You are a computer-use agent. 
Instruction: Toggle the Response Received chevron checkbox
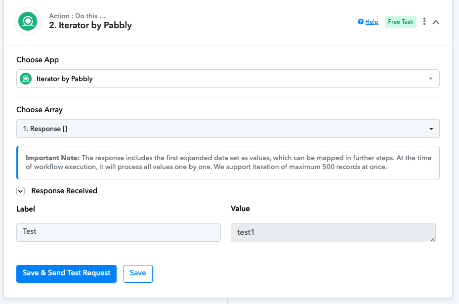[x=20, y=191]
